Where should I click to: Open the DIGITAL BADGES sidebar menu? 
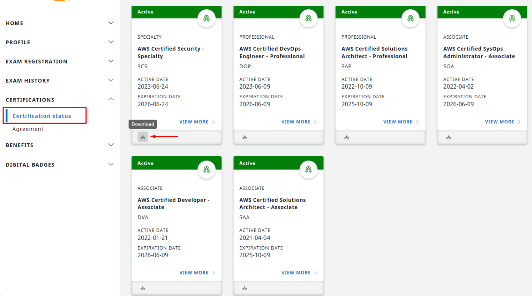[x=30, y=165]
